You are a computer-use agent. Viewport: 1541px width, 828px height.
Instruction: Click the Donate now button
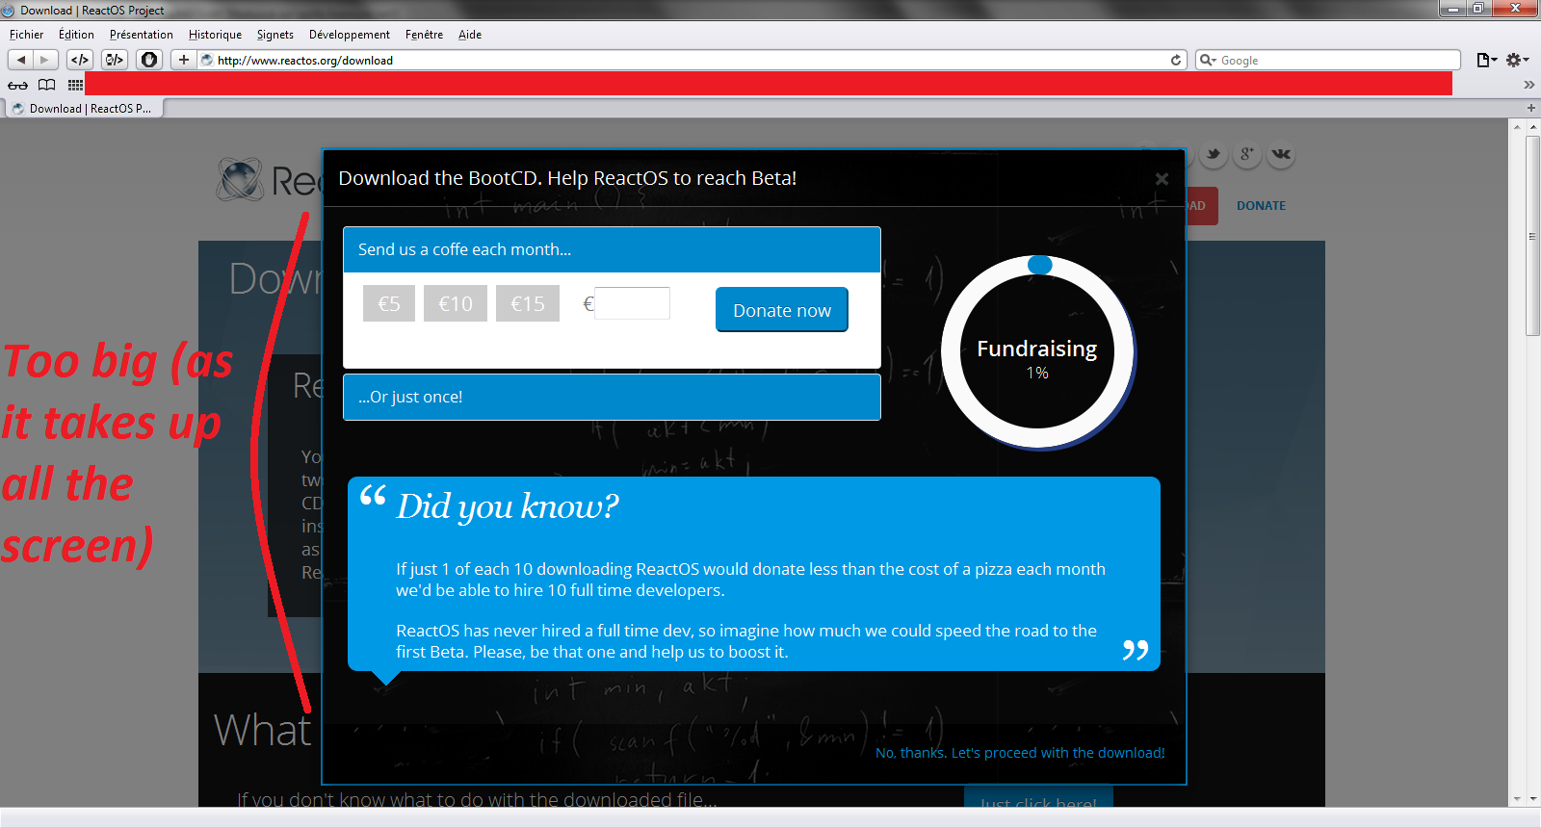pos(782,310)
